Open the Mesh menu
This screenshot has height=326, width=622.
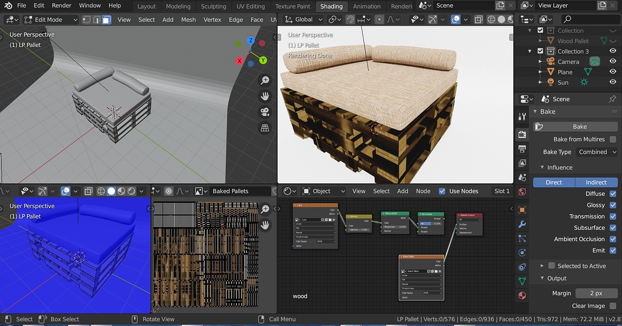[x=188, y=19]
